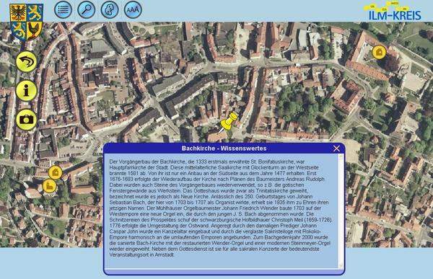This screenshot has height=279, width=433.
Task: Go back using the yellow arrow button
Action: tap(26, 62)
